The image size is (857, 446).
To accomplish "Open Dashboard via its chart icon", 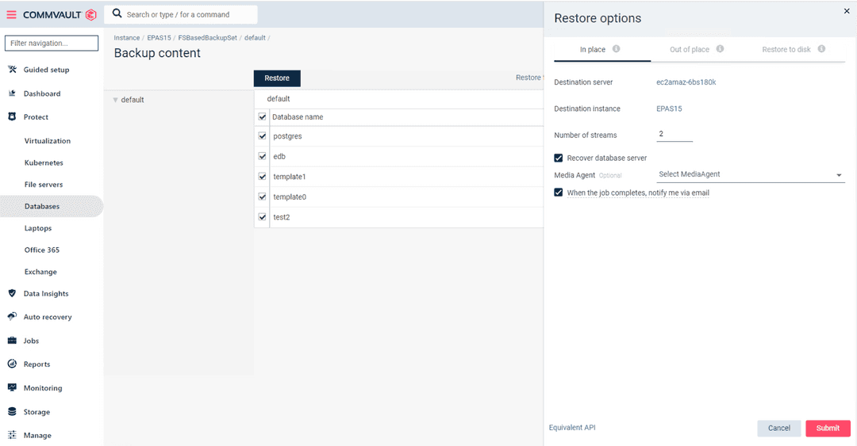I will click(12, 93).
